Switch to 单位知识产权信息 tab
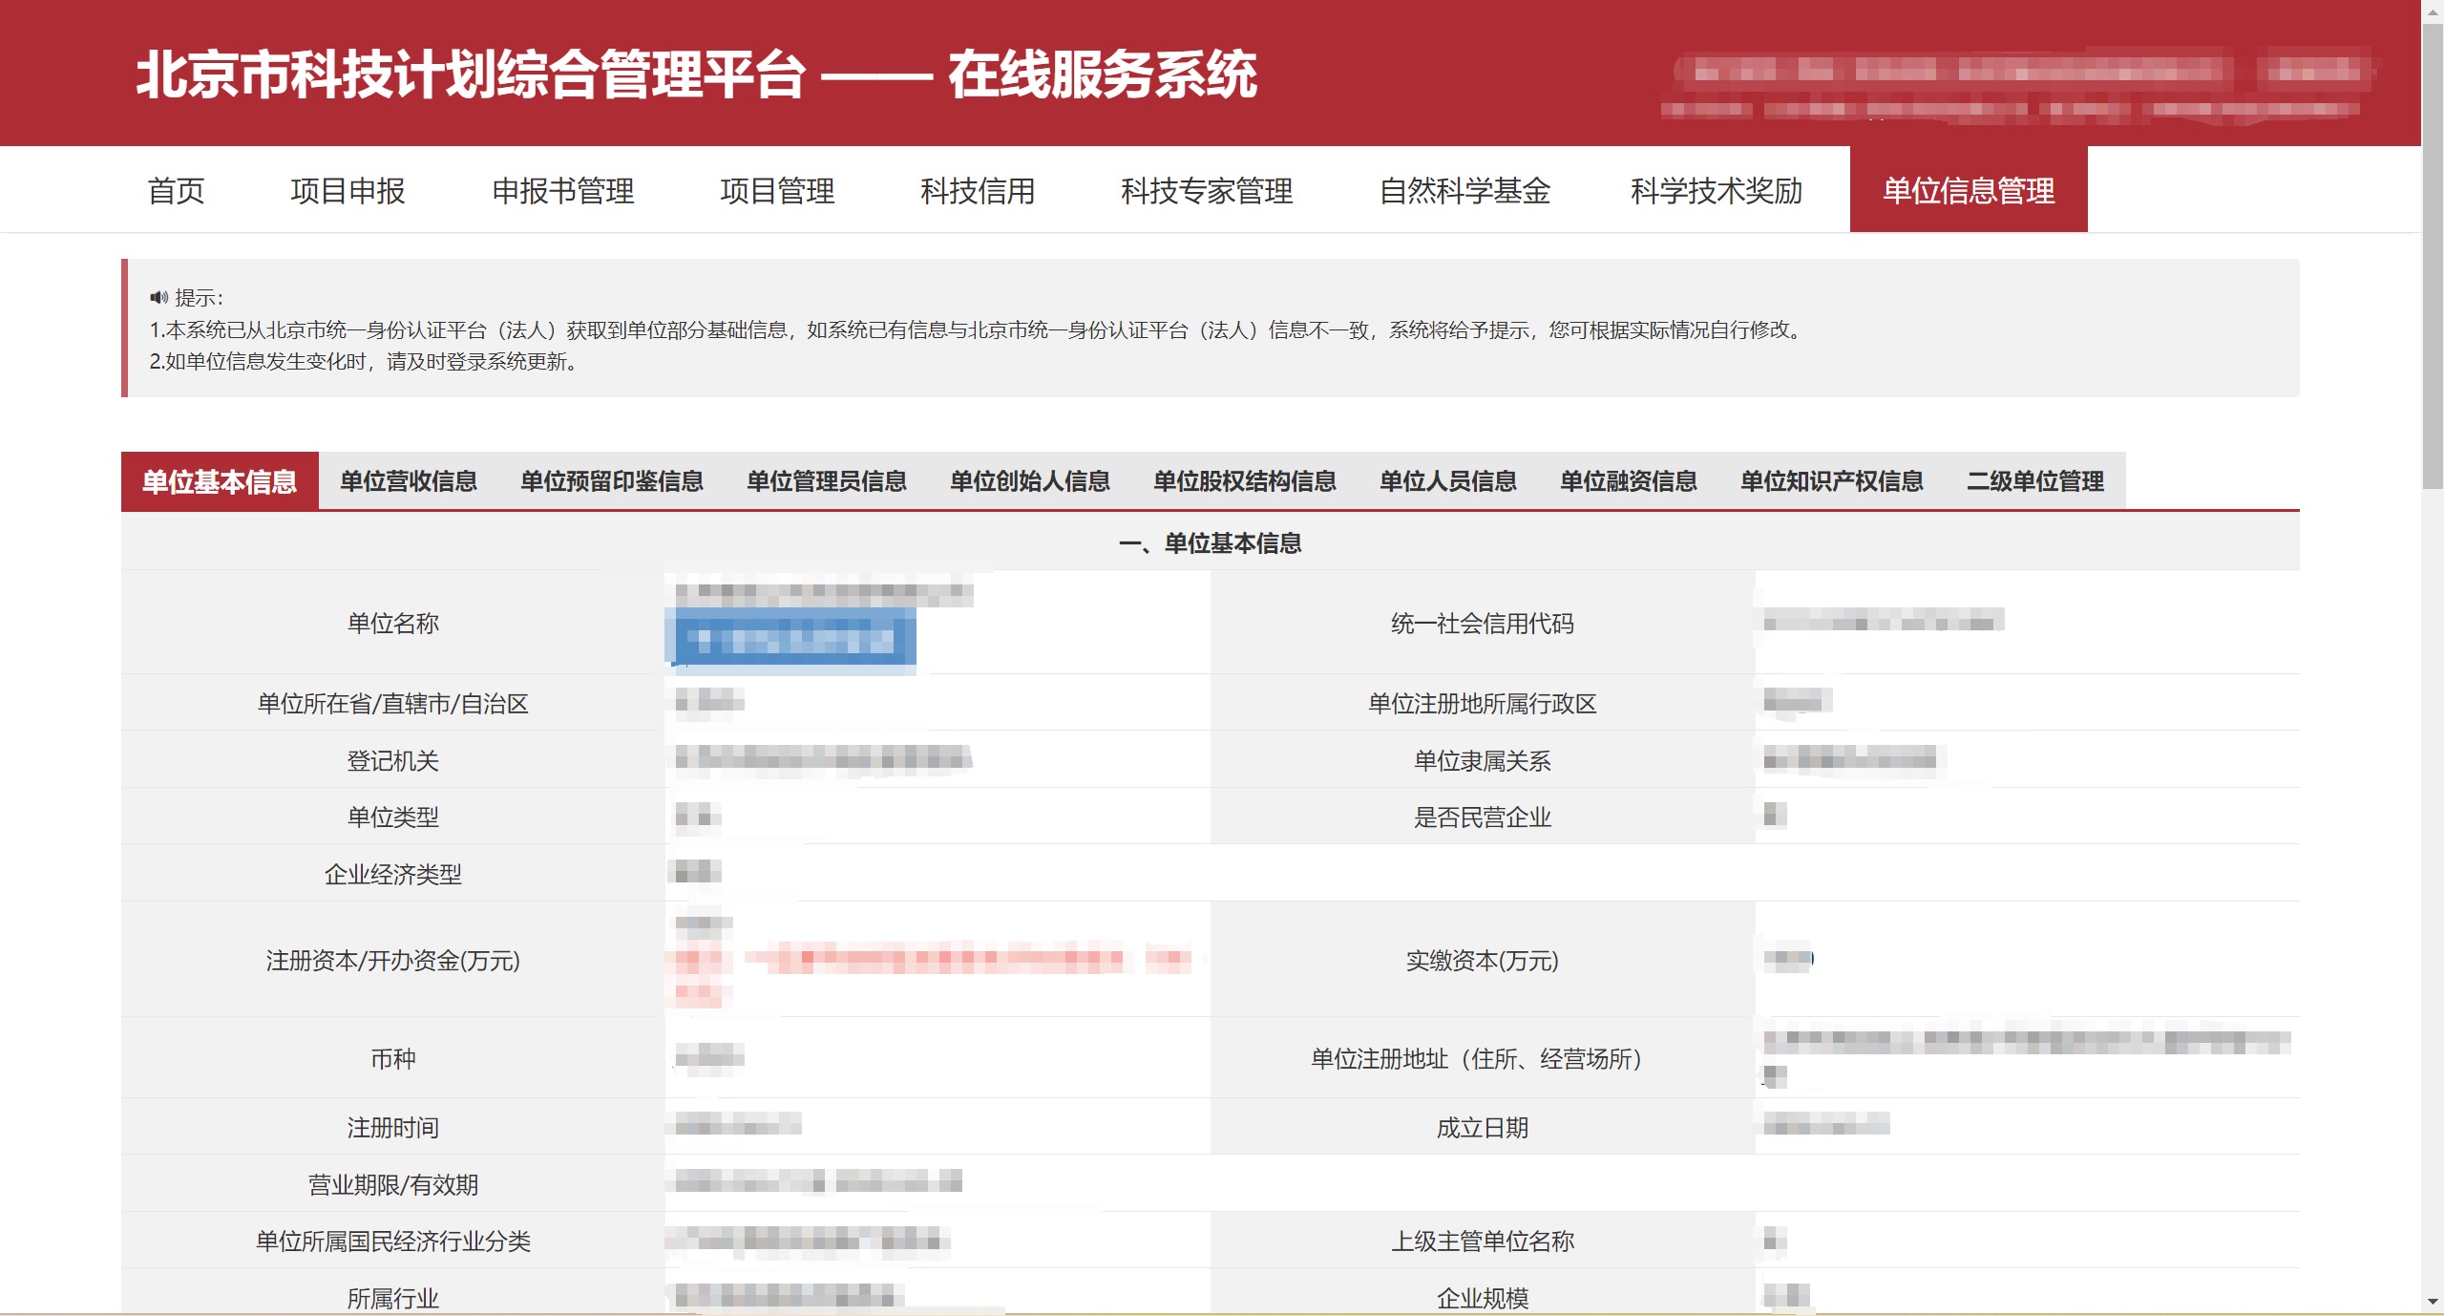This screenshot has height=1316, width=2444. (x=1832, y=481)
